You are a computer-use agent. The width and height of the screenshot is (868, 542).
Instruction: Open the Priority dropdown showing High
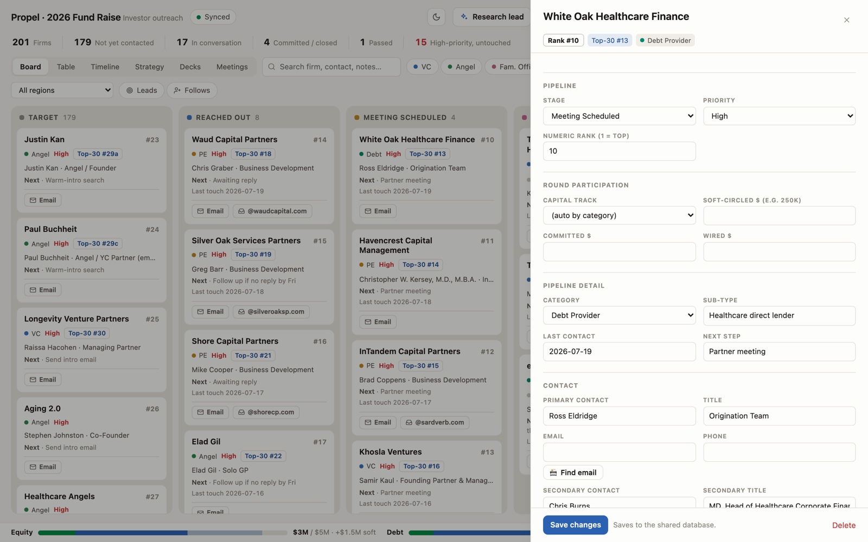point(779,116)
